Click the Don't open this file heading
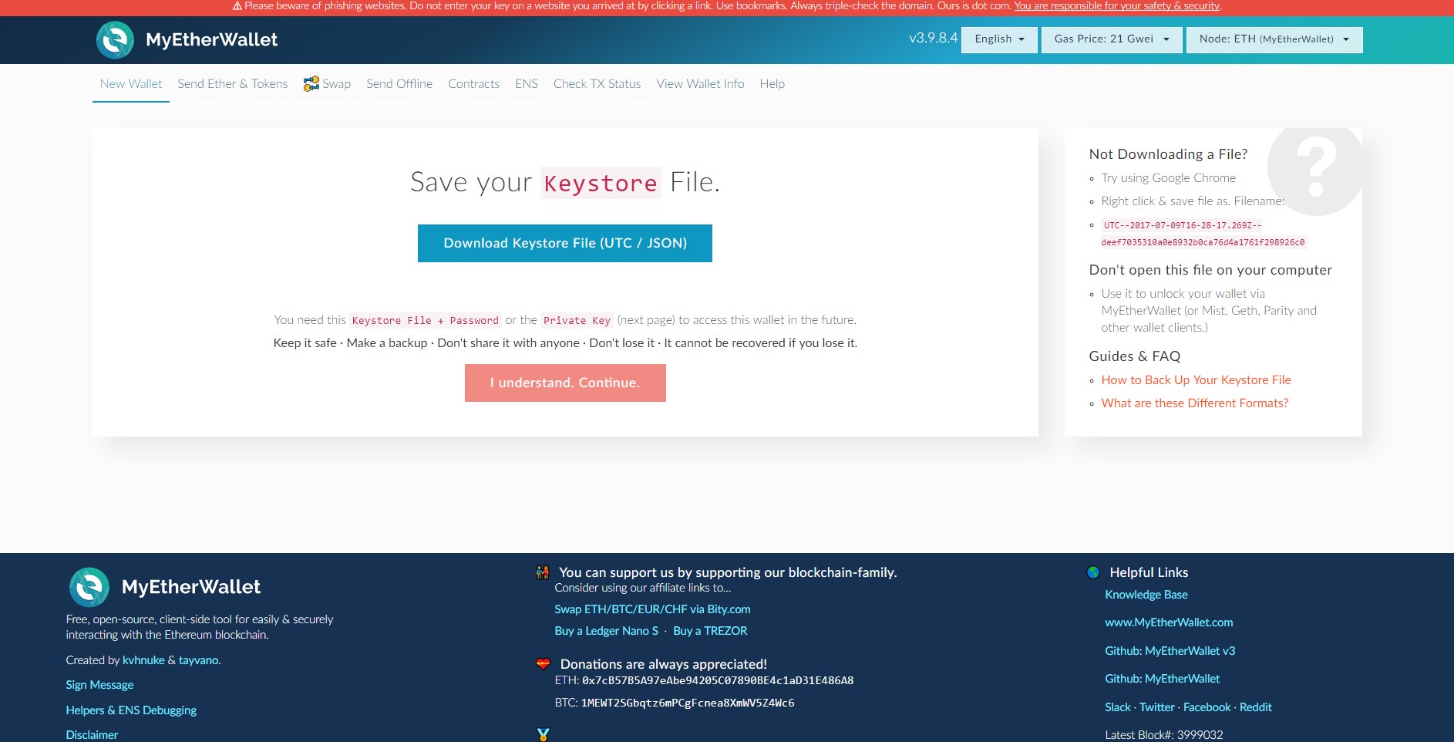Screen dimensions: 1454x742 tap(1210, 270)
